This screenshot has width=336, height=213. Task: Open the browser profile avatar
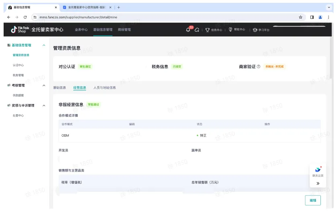320,17
